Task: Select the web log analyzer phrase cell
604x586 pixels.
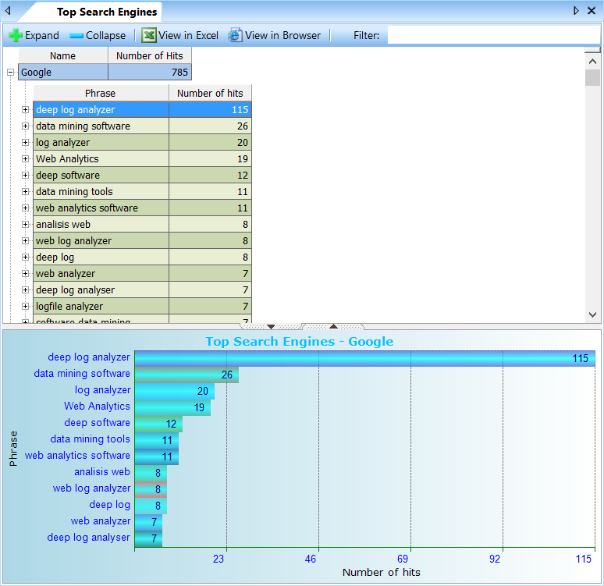Action: tap(101, 240)
